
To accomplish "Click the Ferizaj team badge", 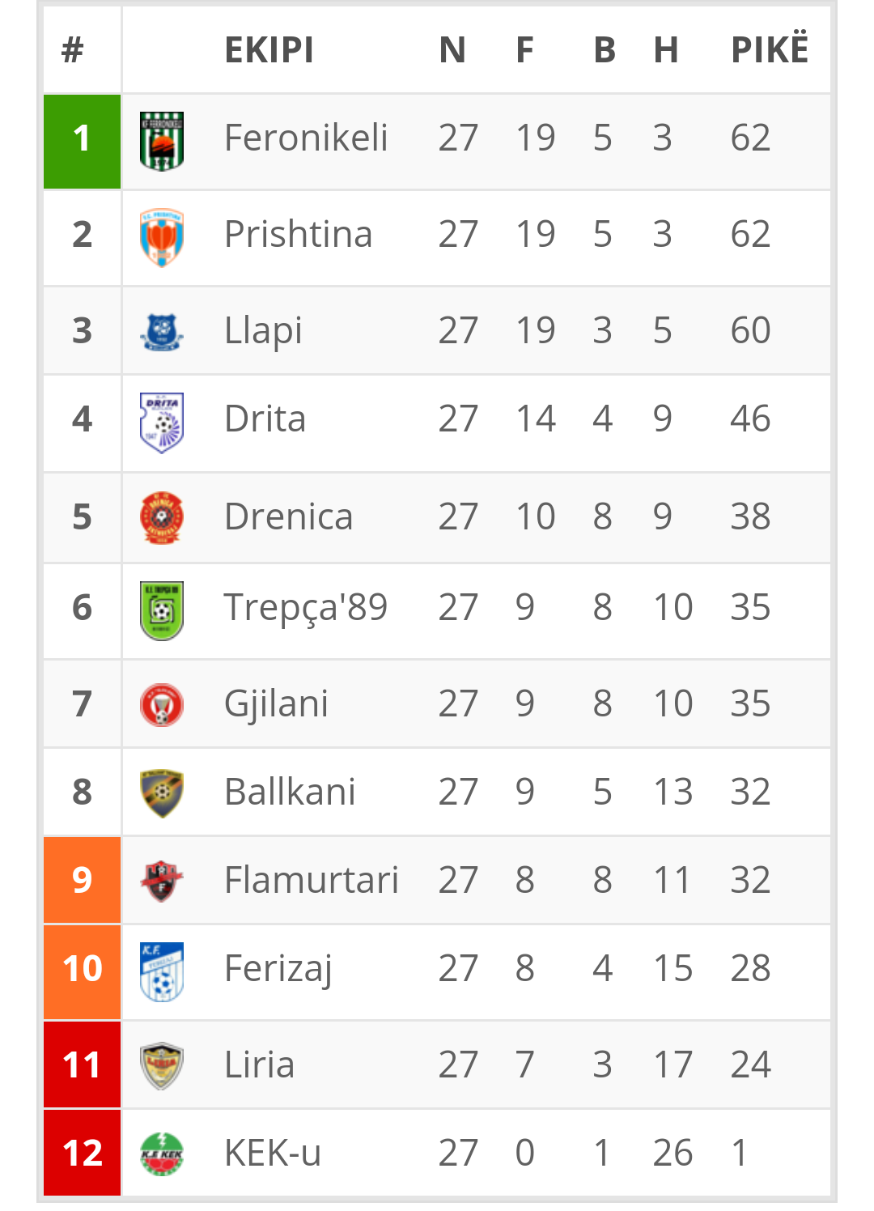I will (162, 971).
